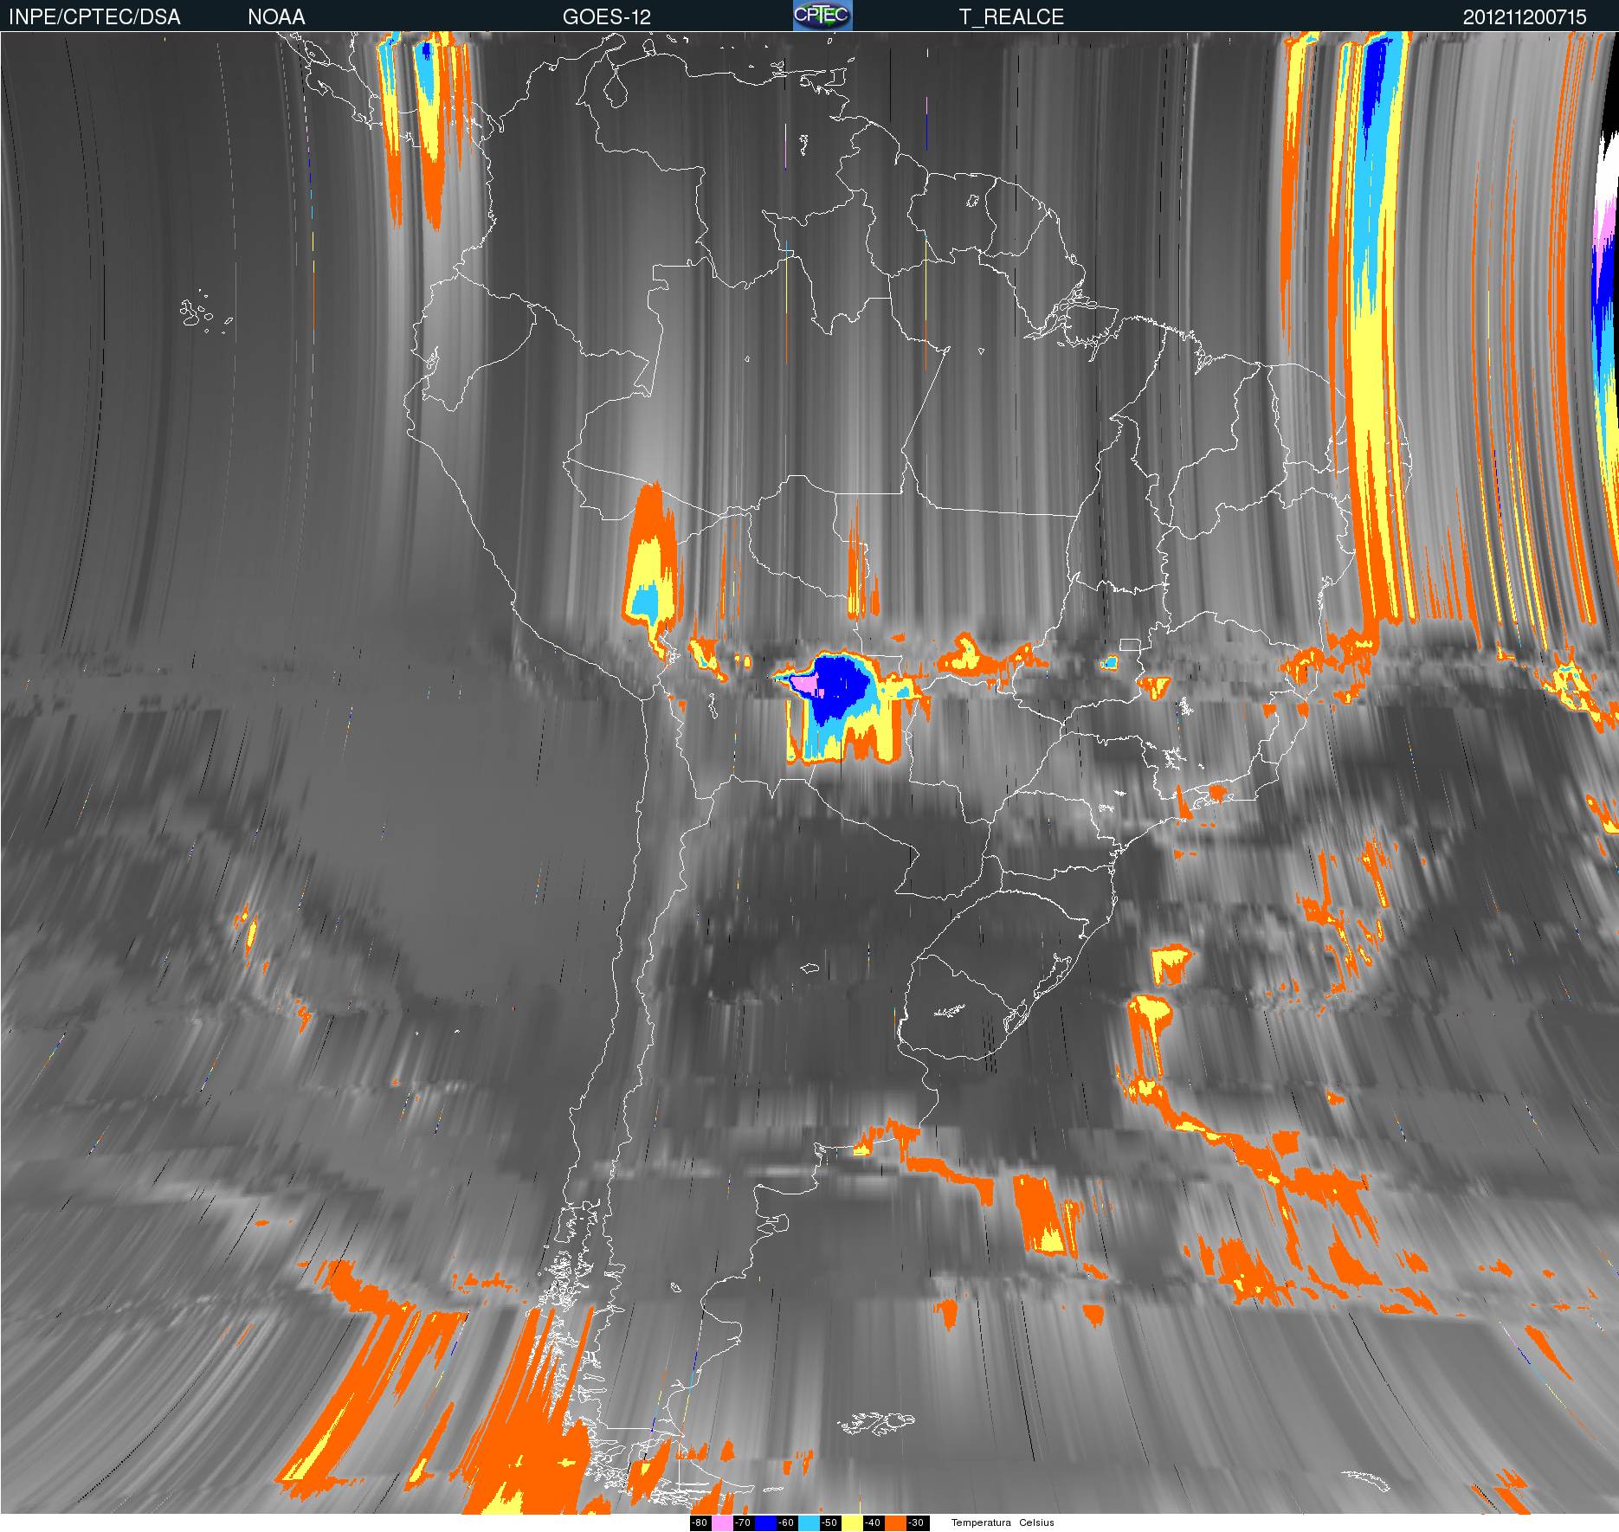Click the -80 legend value
This screenshot has height=1532, width=1619.
click(700, 1522)
